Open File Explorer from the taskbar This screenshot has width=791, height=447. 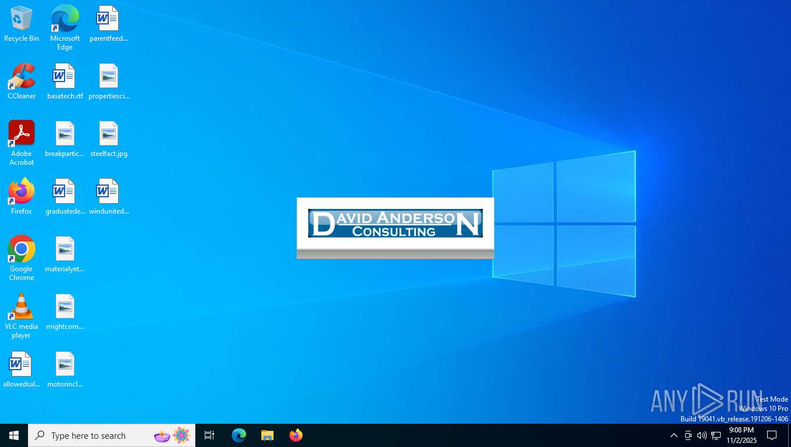267,435
